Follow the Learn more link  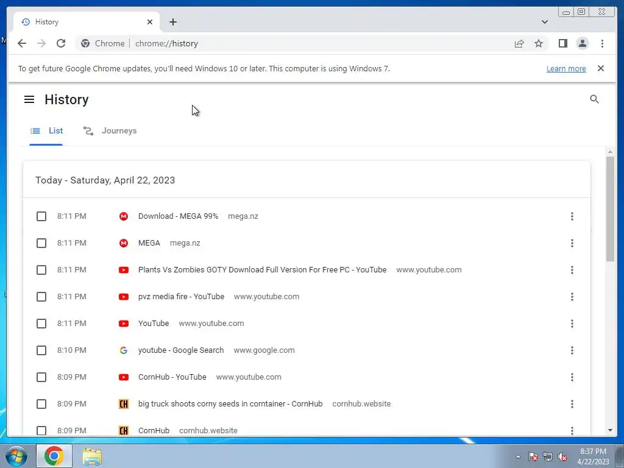pos(566,68)
